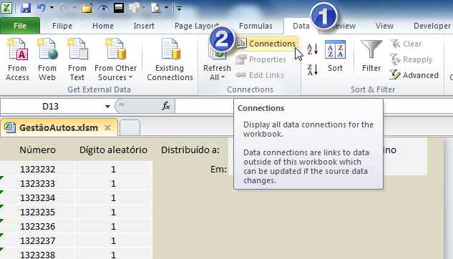Switch to the Home ribbon tab

(x=103, y=26)
